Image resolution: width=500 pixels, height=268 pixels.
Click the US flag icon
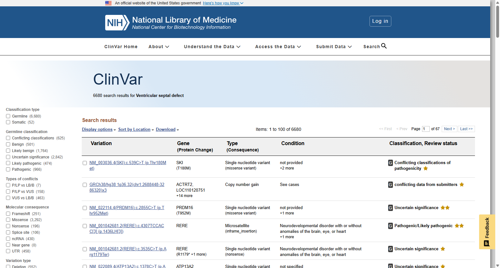(108, 3)
